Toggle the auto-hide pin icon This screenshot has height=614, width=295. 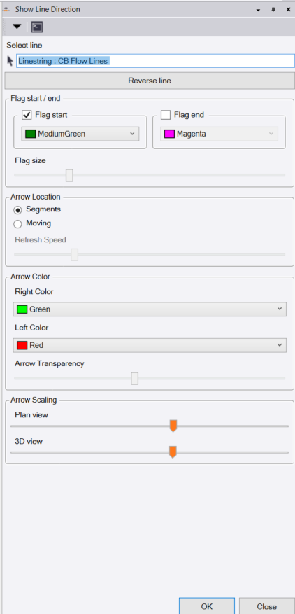pos(273,10)
